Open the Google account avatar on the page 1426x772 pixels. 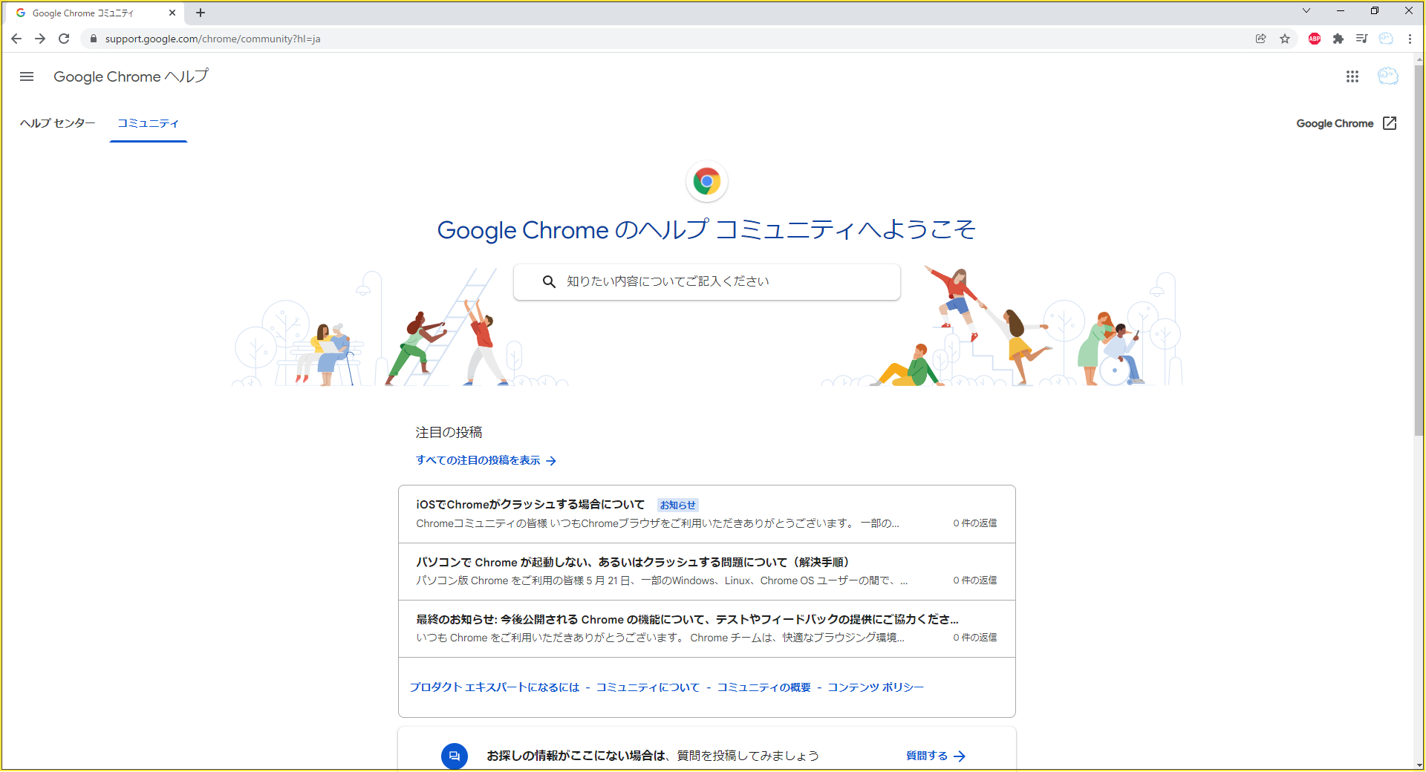point(1387,76)
